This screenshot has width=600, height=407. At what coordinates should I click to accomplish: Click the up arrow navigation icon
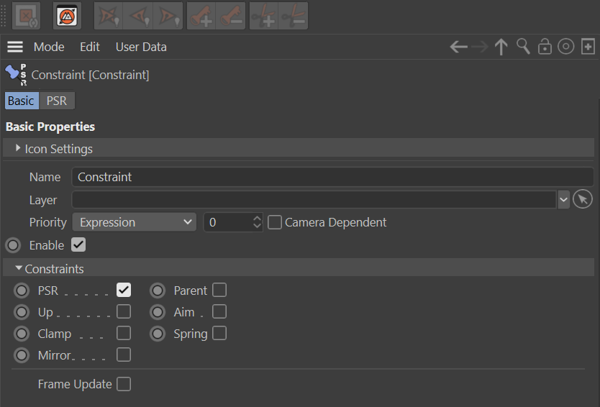pyautogui.click(x=501, y=47)
